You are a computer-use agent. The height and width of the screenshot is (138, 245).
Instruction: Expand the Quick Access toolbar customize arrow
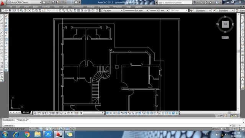[80, 2]
